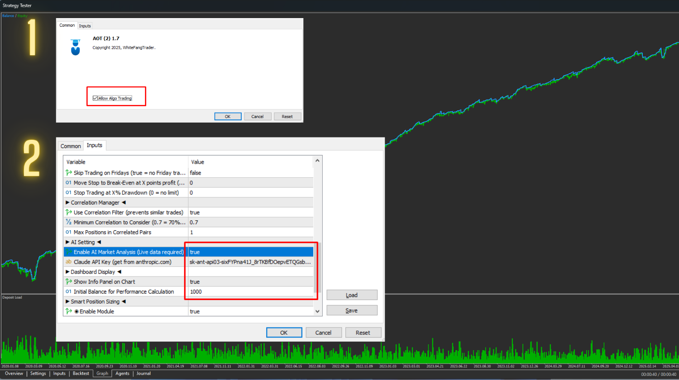Click the integer icon beside Move Stop to Break-Even
Viewport: 679px width, 380px height.
69,183
